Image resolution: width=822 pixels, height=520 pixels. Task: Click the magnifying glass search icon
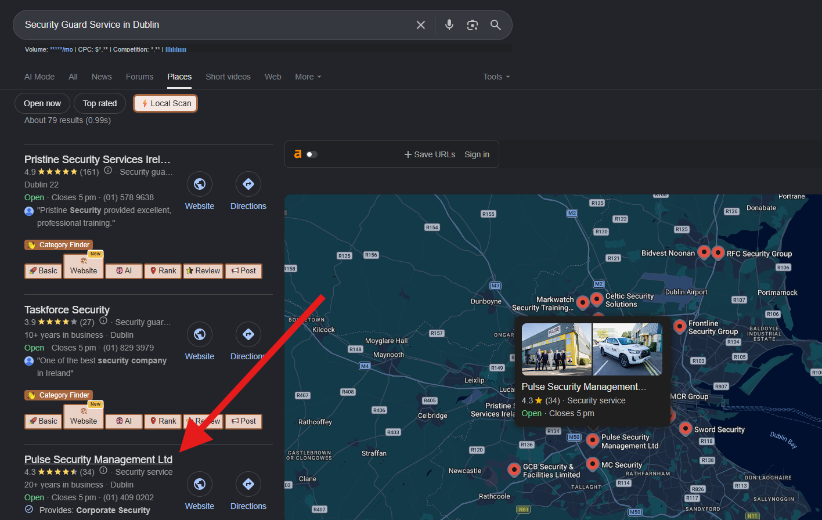tap(495, 25)
